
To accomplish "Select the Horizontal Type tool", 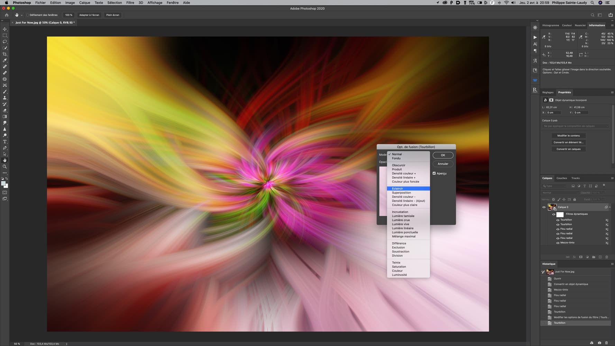I will tap(5, 142).
